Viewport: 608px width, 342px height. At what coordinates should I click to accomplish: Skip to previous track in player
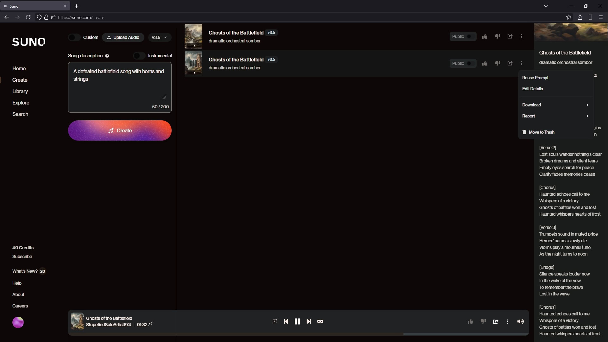point(286,321)
